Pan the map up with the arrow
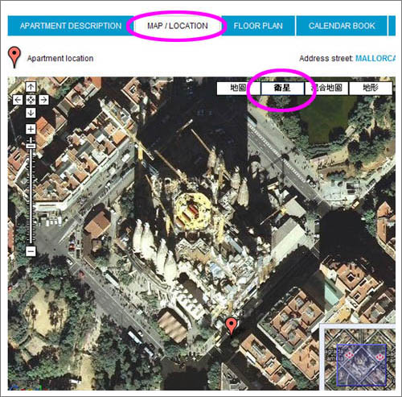Viewport: 402px width, 397px height. 31,87
